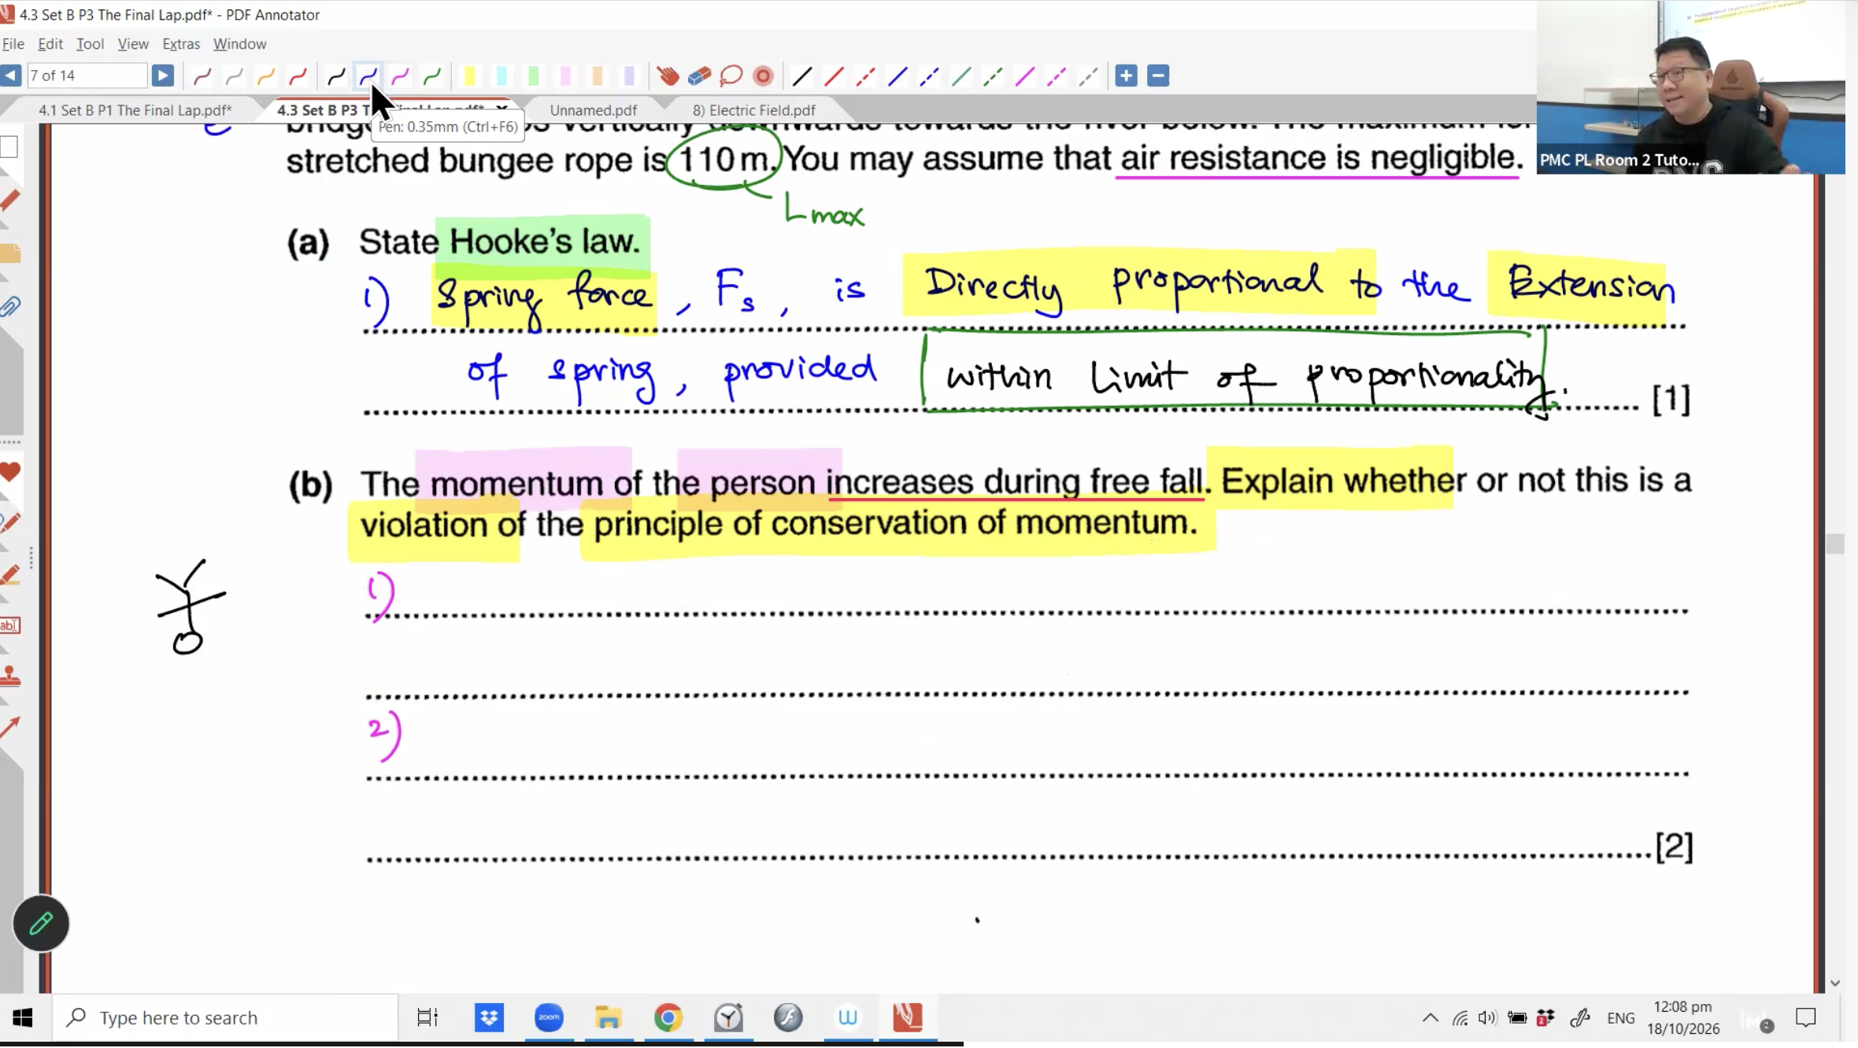This screenshot has height=1048, width=1858.
Task: Open the paperclip attachments sidebar panel
Action: (10, 305)
